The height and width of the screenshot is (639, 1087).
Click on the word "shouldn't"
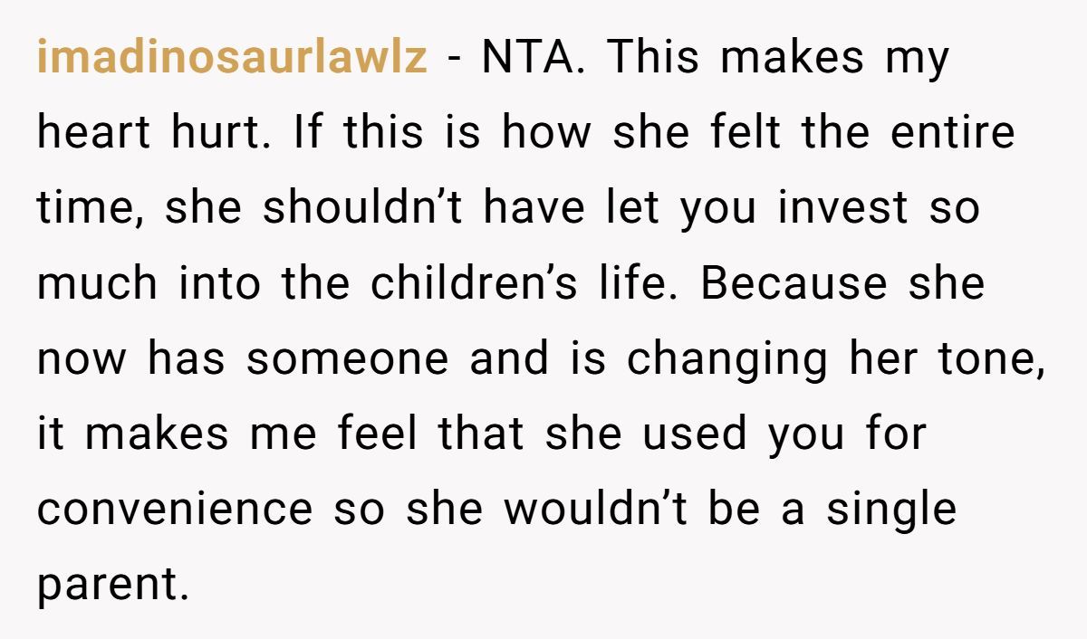[366, 209]
